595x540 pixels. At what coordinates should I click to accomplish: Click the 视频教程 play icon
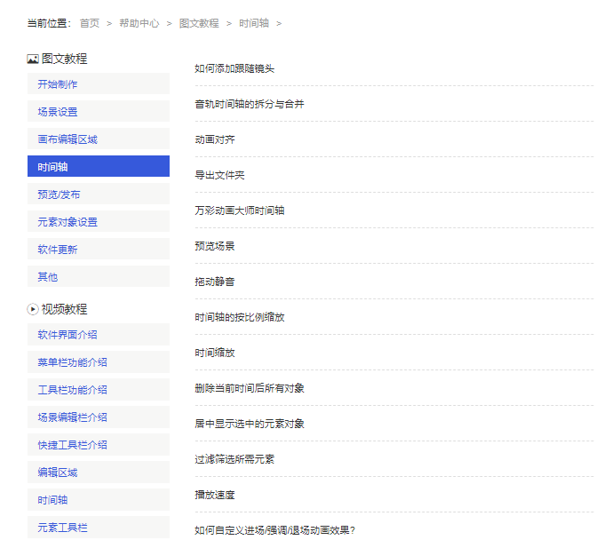33,309
